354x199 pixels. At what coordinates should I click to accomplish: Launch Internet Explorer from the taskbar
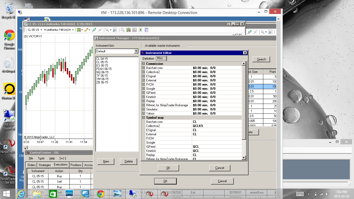click(x=21, y=193)
